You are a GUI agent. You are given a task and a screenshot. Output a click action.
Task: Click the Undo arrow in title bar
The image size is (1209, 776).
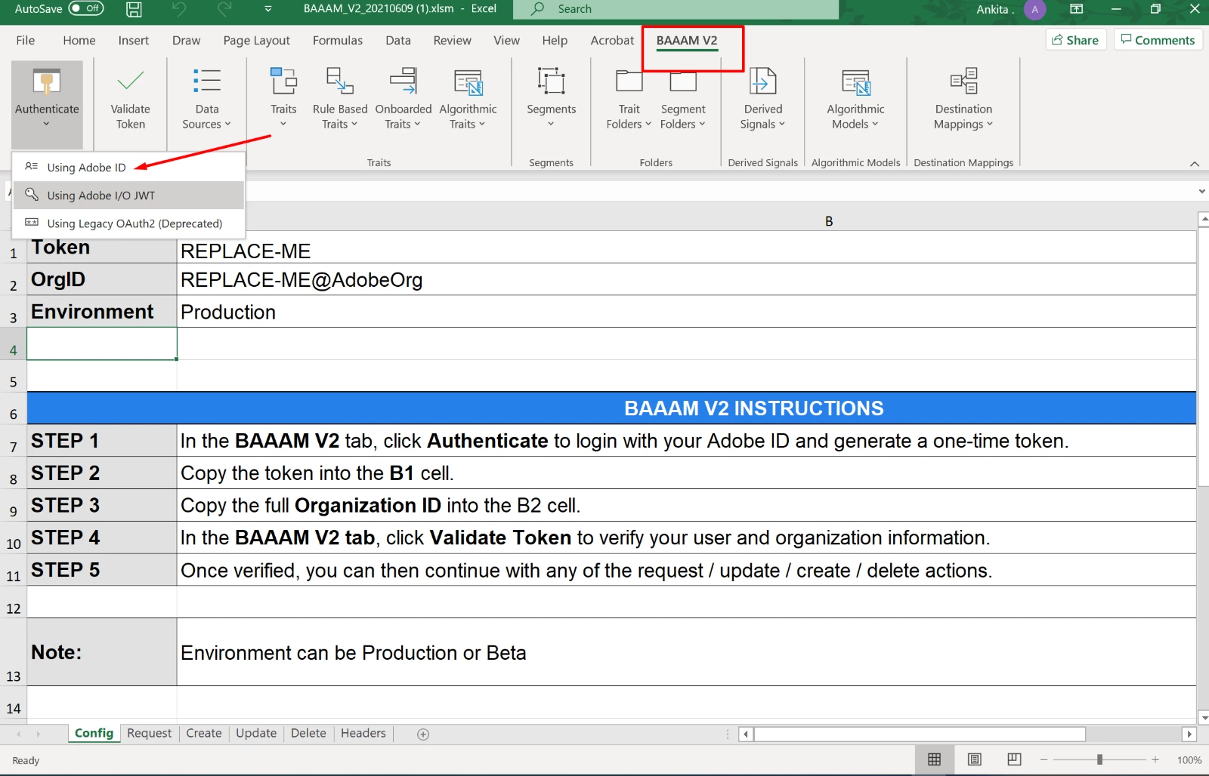179,9
